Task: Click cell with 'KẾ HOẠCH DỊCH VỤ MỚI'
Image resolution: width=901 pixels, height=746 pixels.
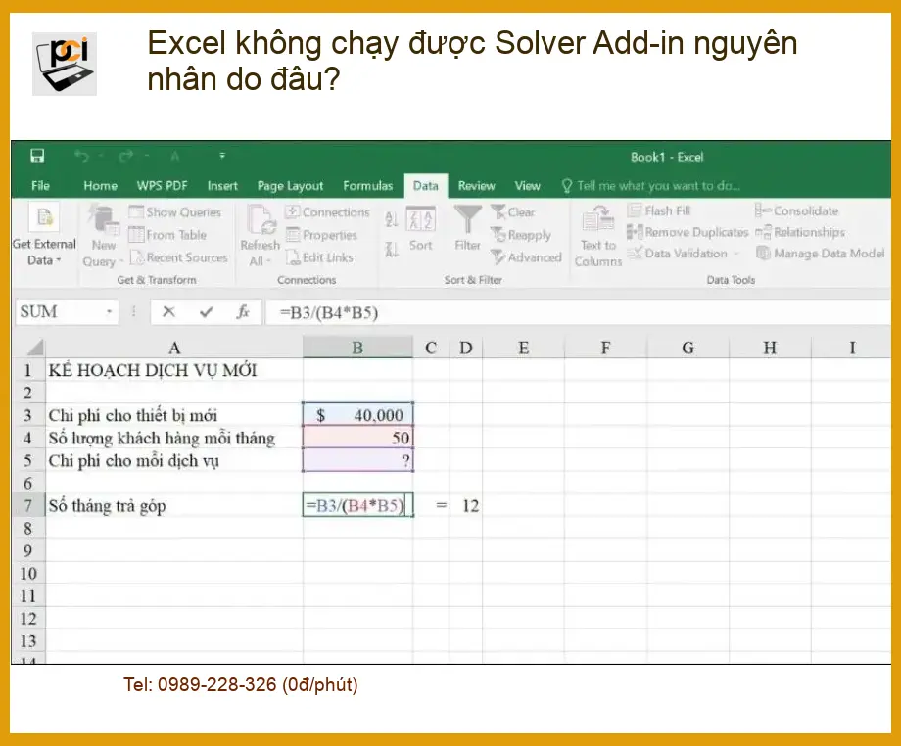Action: [174, 370]
